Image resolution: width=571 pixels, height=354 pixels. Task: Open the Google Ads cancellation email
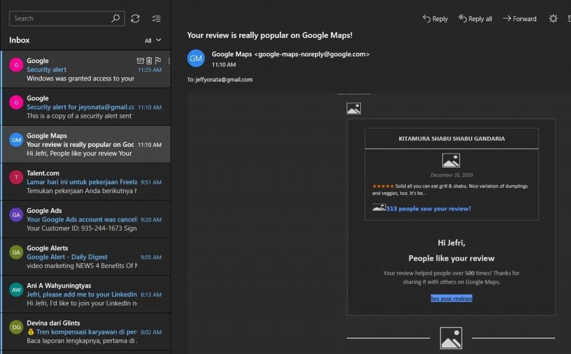[84, 219]
